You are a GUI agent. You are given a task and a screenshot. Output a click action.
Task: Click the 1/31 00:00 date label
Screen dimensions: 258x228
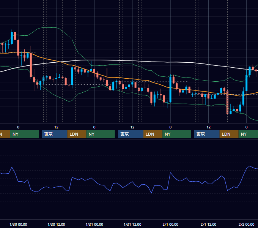point(94,224)
